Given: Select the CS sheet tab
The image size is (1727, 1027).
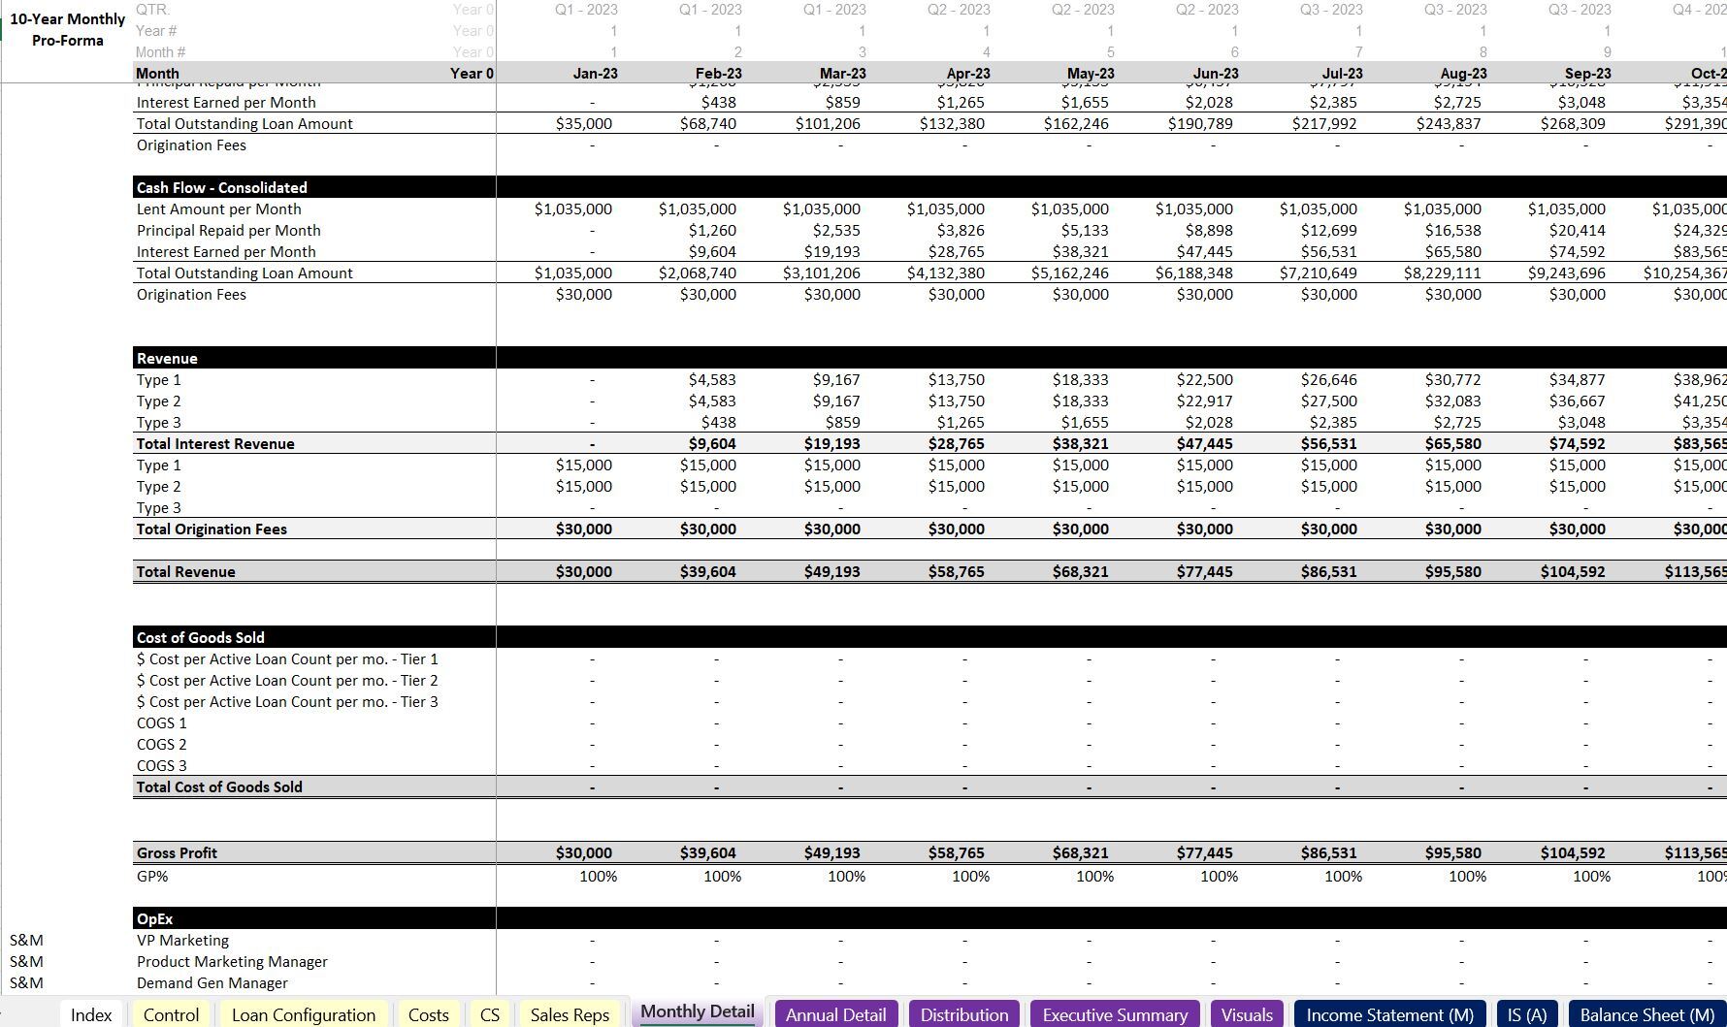Looking at the screenshot, I should point(490,1014).
